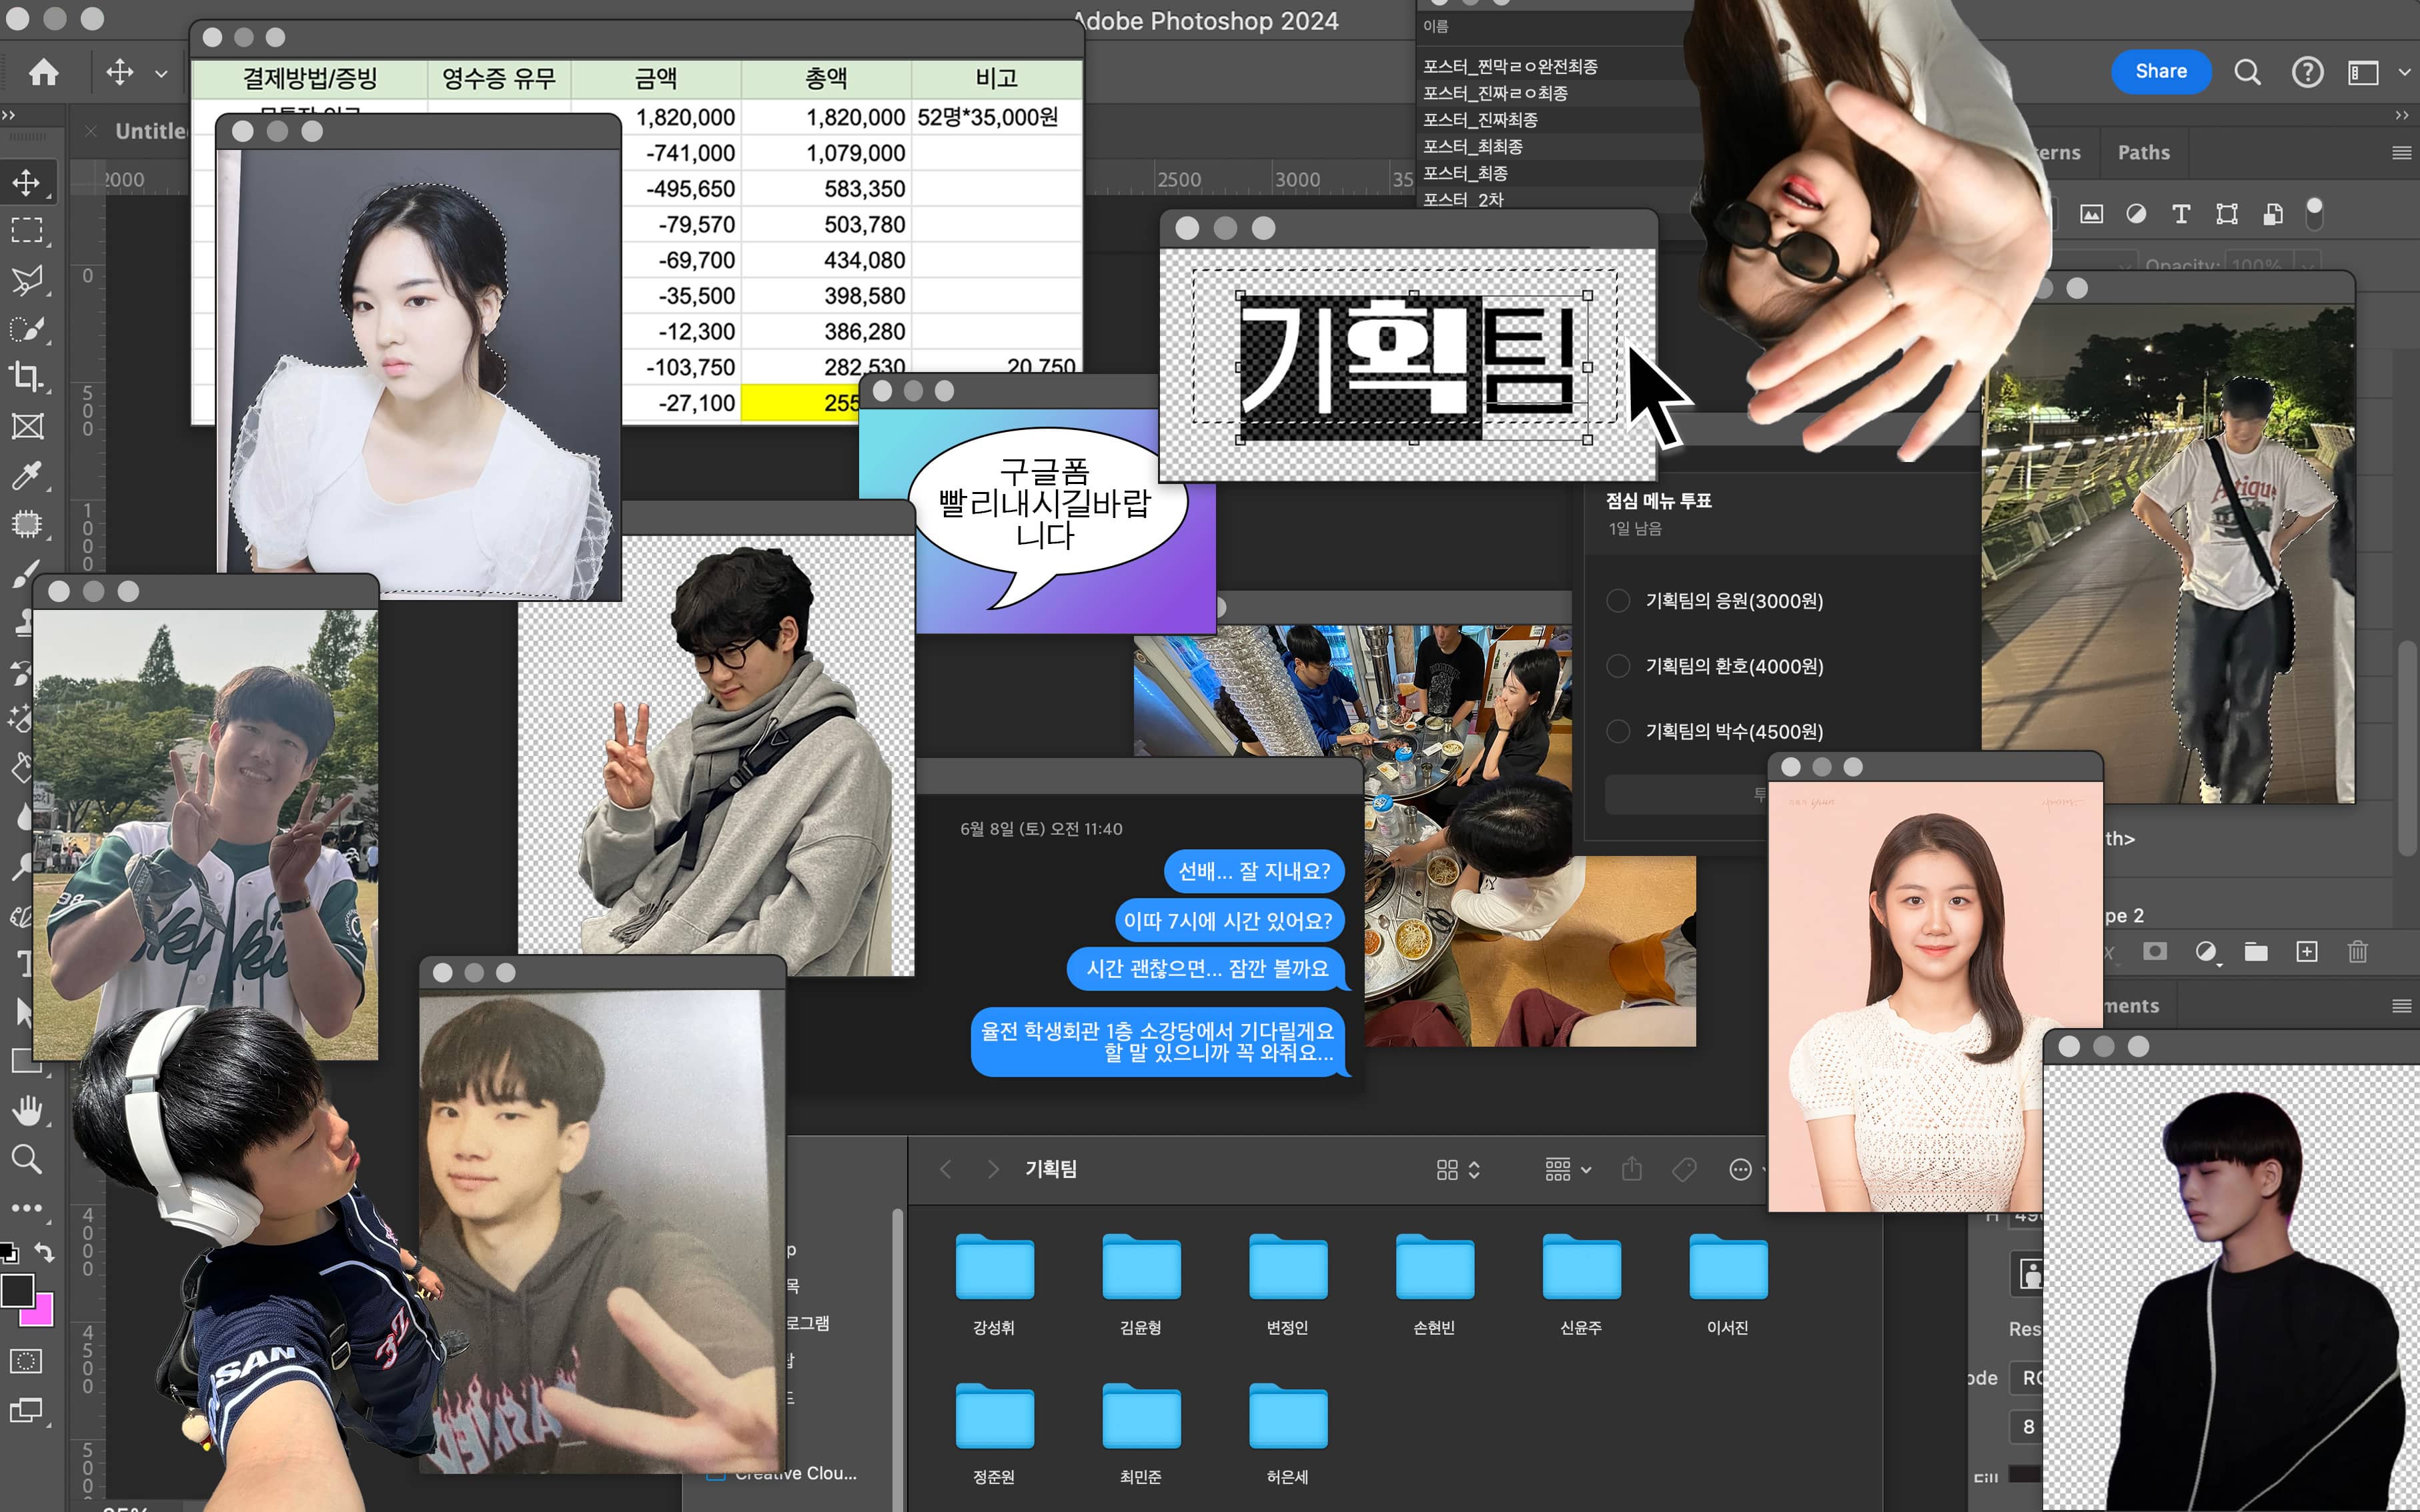Click the delete layer trash icon

2357,951
